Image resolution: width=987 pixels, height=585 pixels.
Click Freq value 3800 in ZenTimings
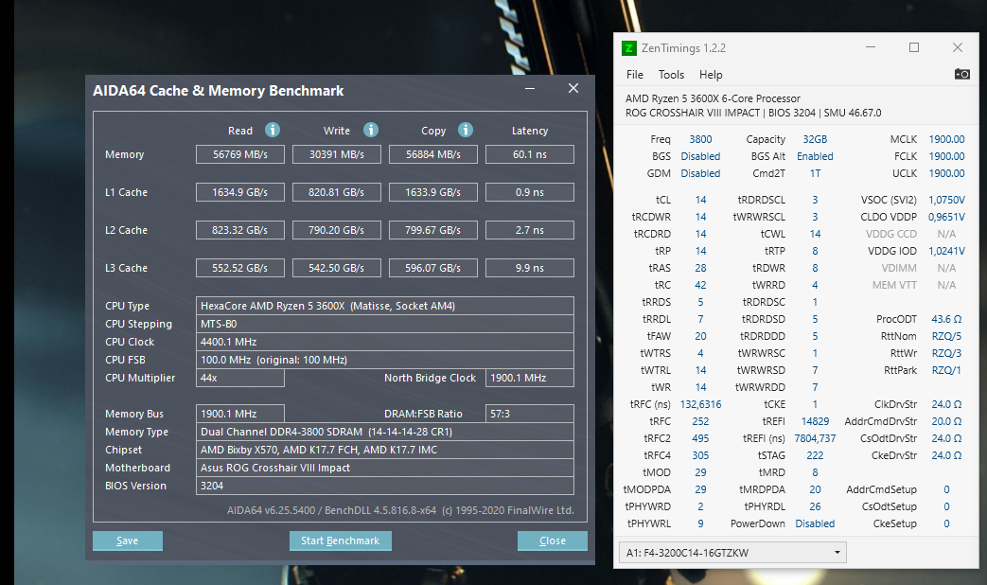point(700,139)
